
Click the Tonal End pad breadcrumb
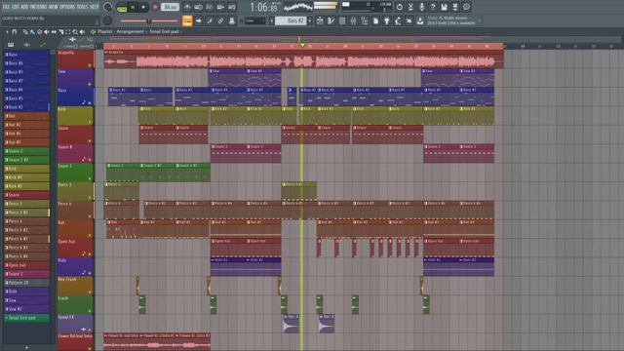pos(164,31)
